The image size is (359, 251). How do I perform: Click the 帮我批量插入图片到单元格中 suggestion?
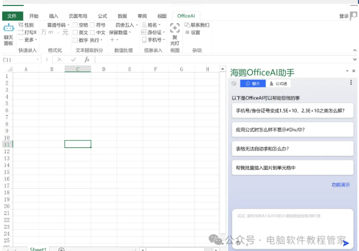292,168
